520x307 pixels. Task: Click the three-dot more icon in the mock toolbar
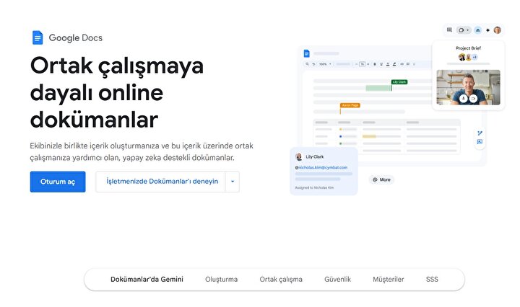(x=414, y=64)
